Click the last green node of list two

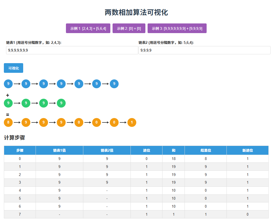point(61,103)
